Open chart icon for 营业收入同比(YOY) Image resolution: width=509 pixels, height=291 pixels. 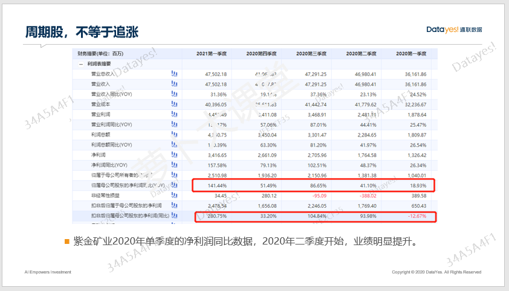tap(174, 95)
